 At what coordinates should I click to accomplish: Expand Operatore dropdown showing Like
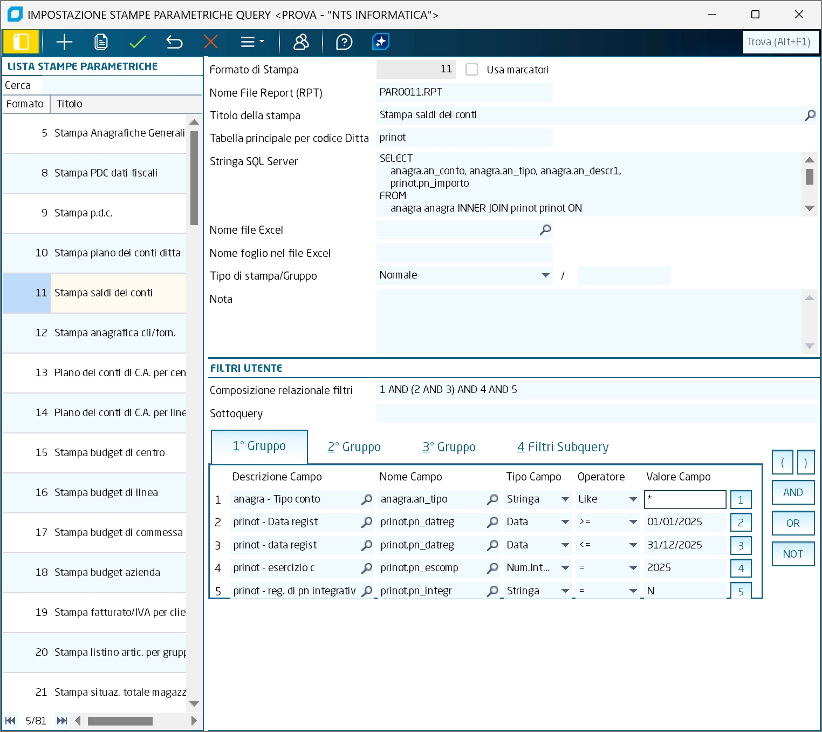633,499
